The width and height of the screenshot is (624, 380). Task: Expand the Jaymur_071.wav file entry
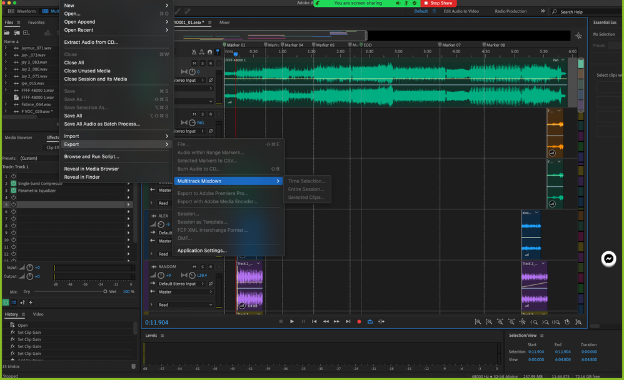6,47
